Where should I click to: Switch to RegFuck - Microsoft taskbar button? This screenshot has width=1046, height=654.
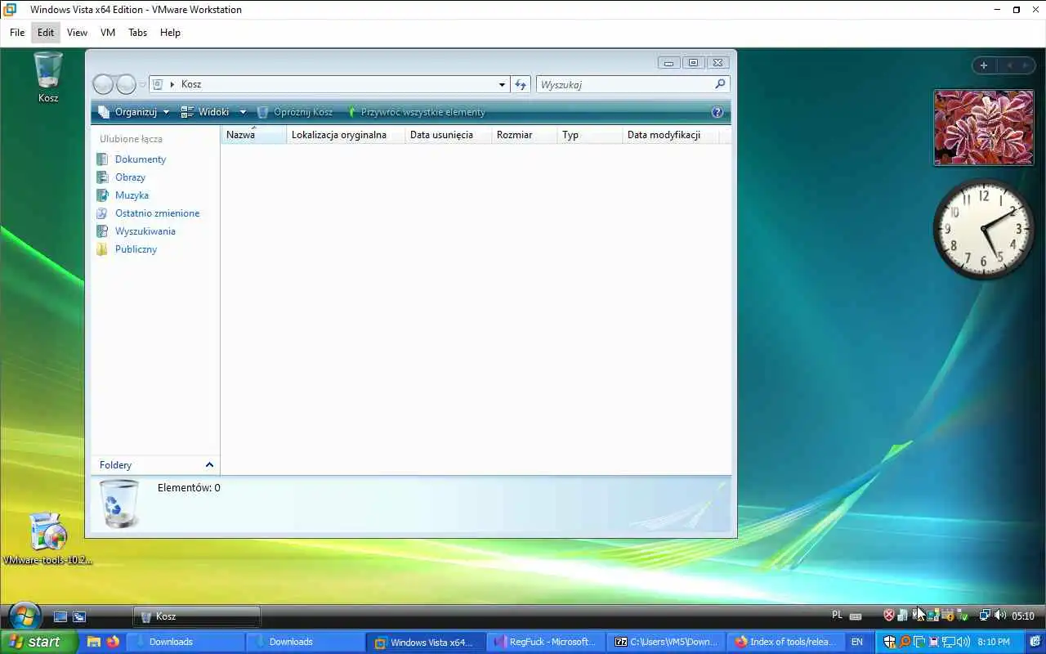tap(547, 642)
